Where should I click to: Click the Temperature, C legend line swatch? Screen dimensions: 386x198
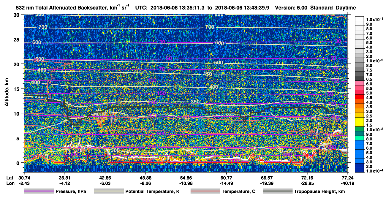click(205, 191)
